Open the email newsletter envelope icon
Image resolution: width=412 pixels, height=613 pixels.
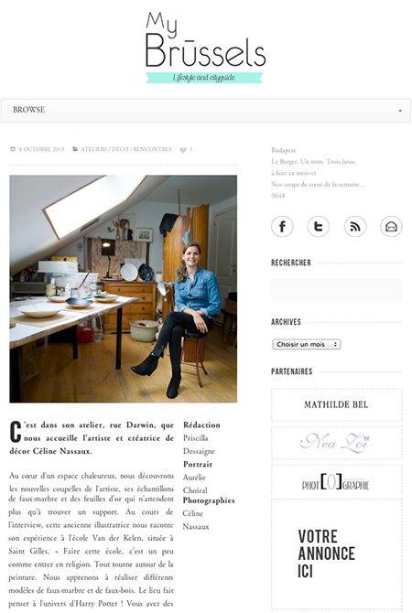[x=391, y=226]
